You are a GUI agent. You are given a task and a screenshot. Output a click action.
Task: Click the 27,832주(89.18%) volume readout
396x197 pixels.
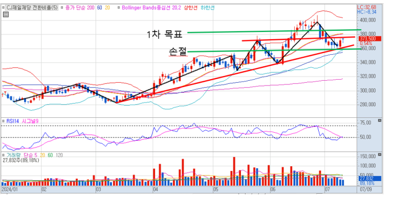pyautogui.click(x=21, y=160)
